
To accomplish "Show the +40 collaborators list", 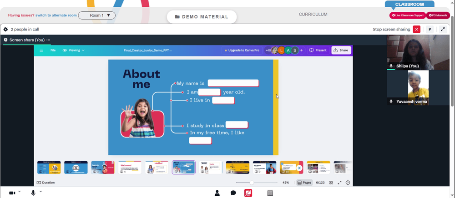I will coord(268,50).
